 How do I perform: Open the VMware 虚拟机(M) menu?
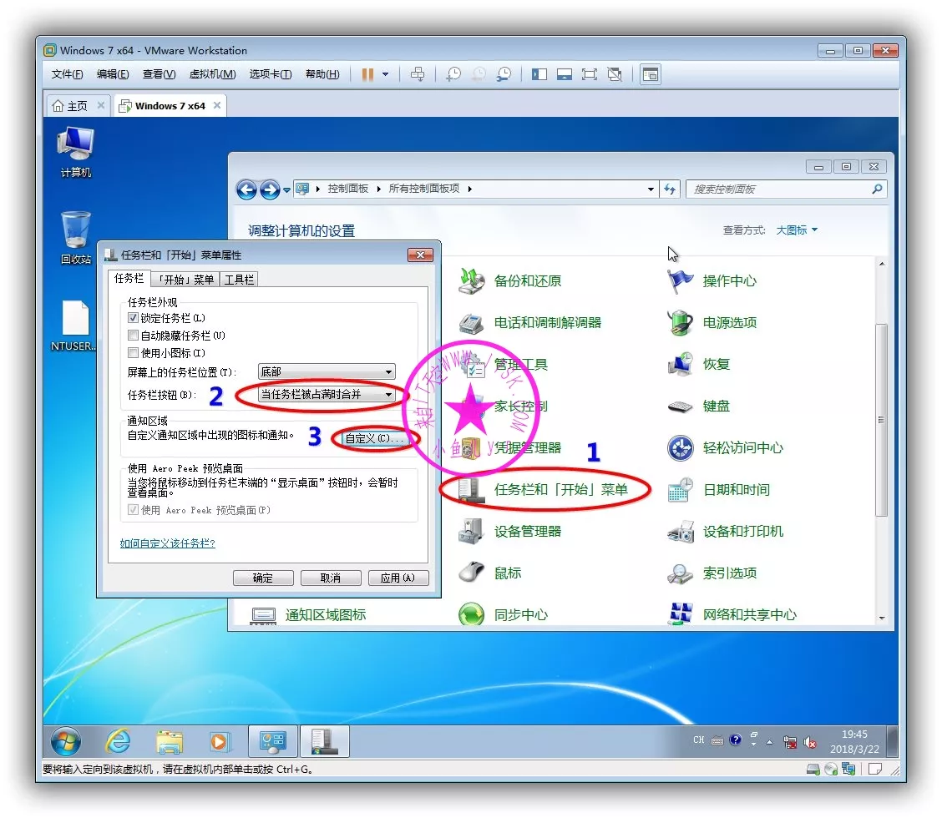click(212, 74)
